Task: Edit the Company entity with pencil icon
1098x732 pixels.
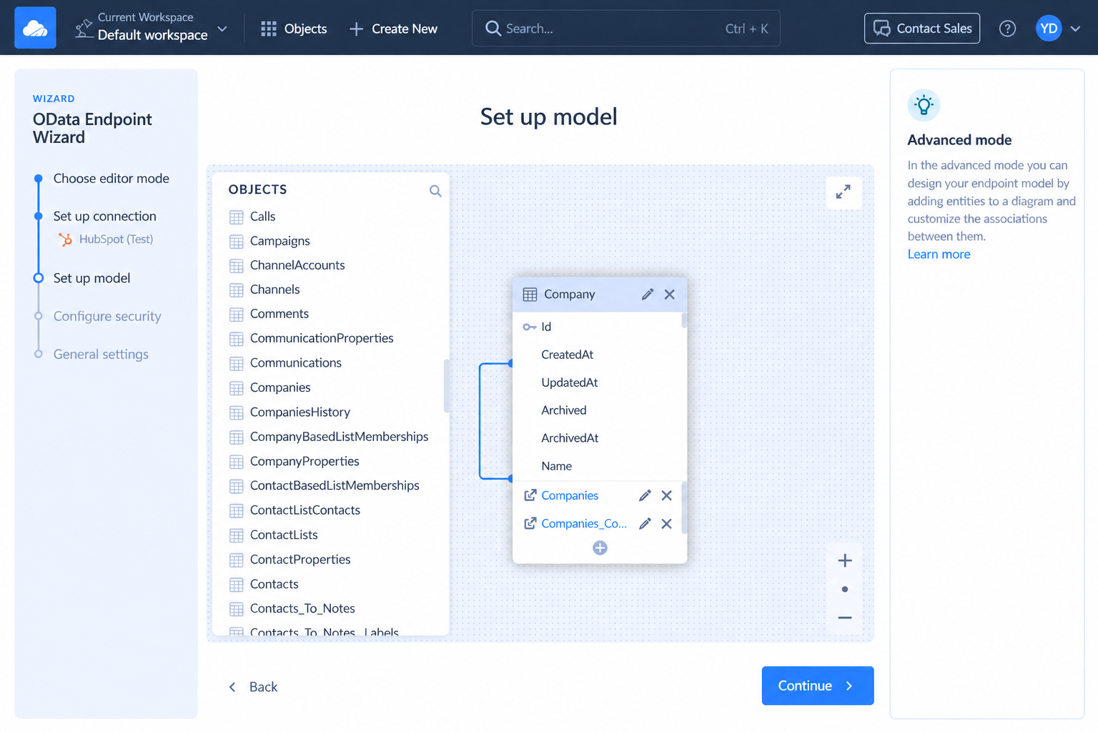Action: [x=647, y=295]
